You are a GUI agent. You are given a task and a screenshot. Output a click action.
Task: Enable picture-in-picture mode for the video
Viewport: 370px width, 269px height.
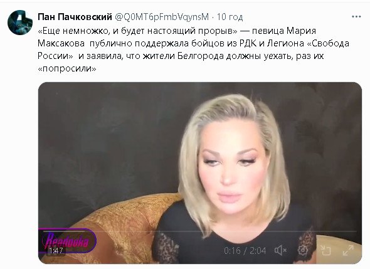325,250
